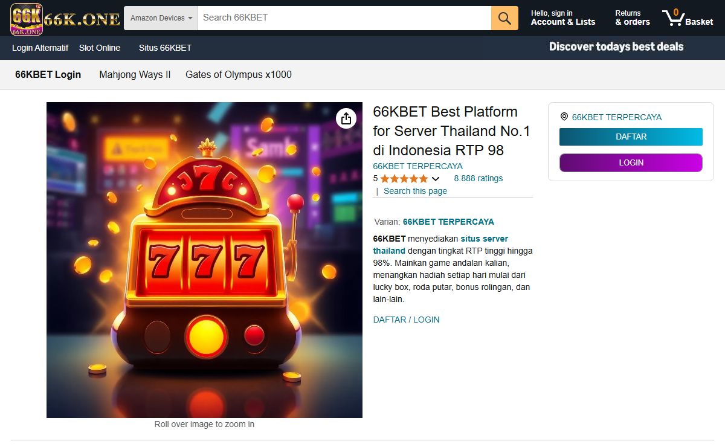Click the five-star rating graphic
This screenshot has width=725, height=447.
click(404, 179)
